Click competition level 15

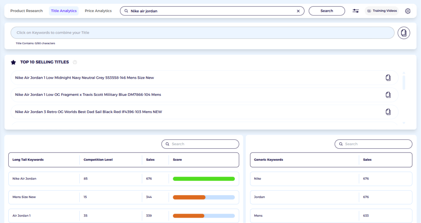click(x=85, y=197)
